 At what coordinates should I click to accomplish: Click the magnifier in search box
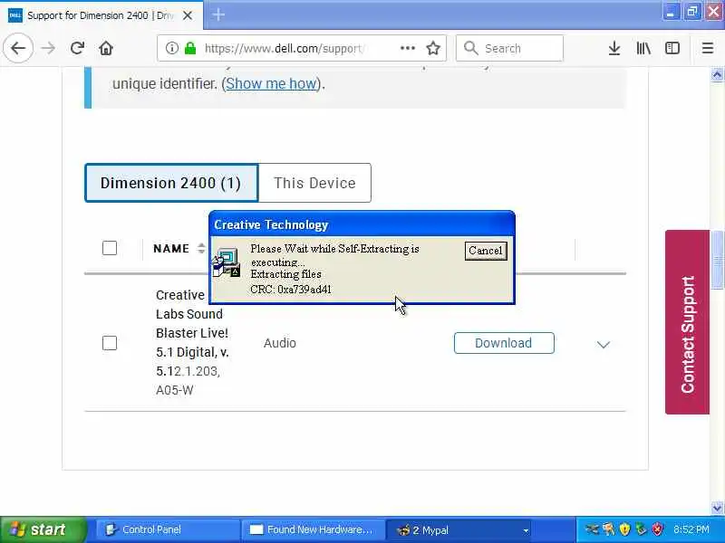pos(470,48)
